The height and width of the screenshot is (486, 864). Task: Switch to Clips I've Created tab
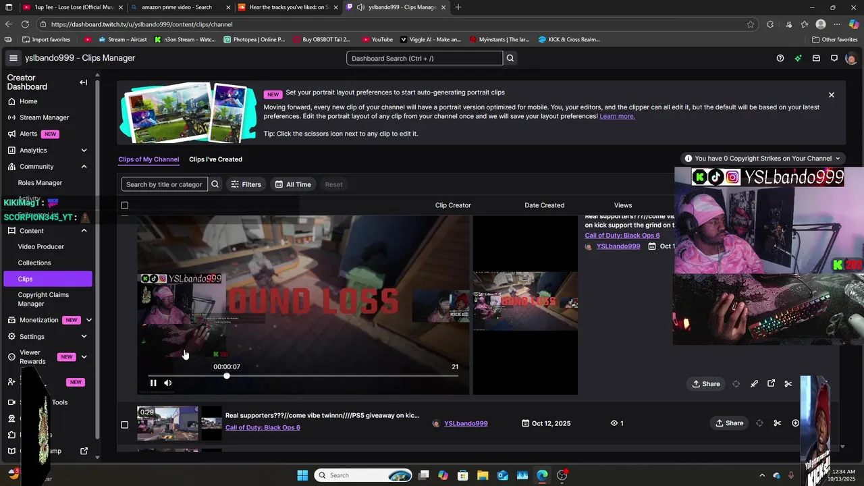[215, 159]
